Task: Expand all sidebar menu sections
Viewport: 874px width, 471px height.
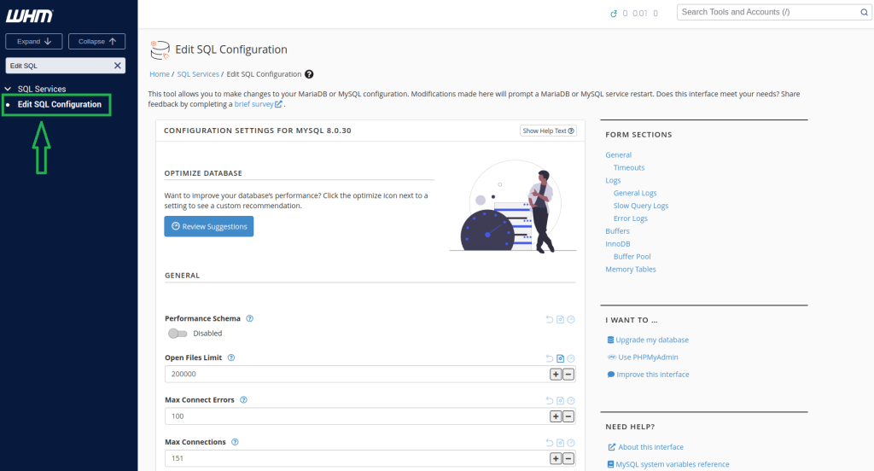Action: [x=35, y=41]
